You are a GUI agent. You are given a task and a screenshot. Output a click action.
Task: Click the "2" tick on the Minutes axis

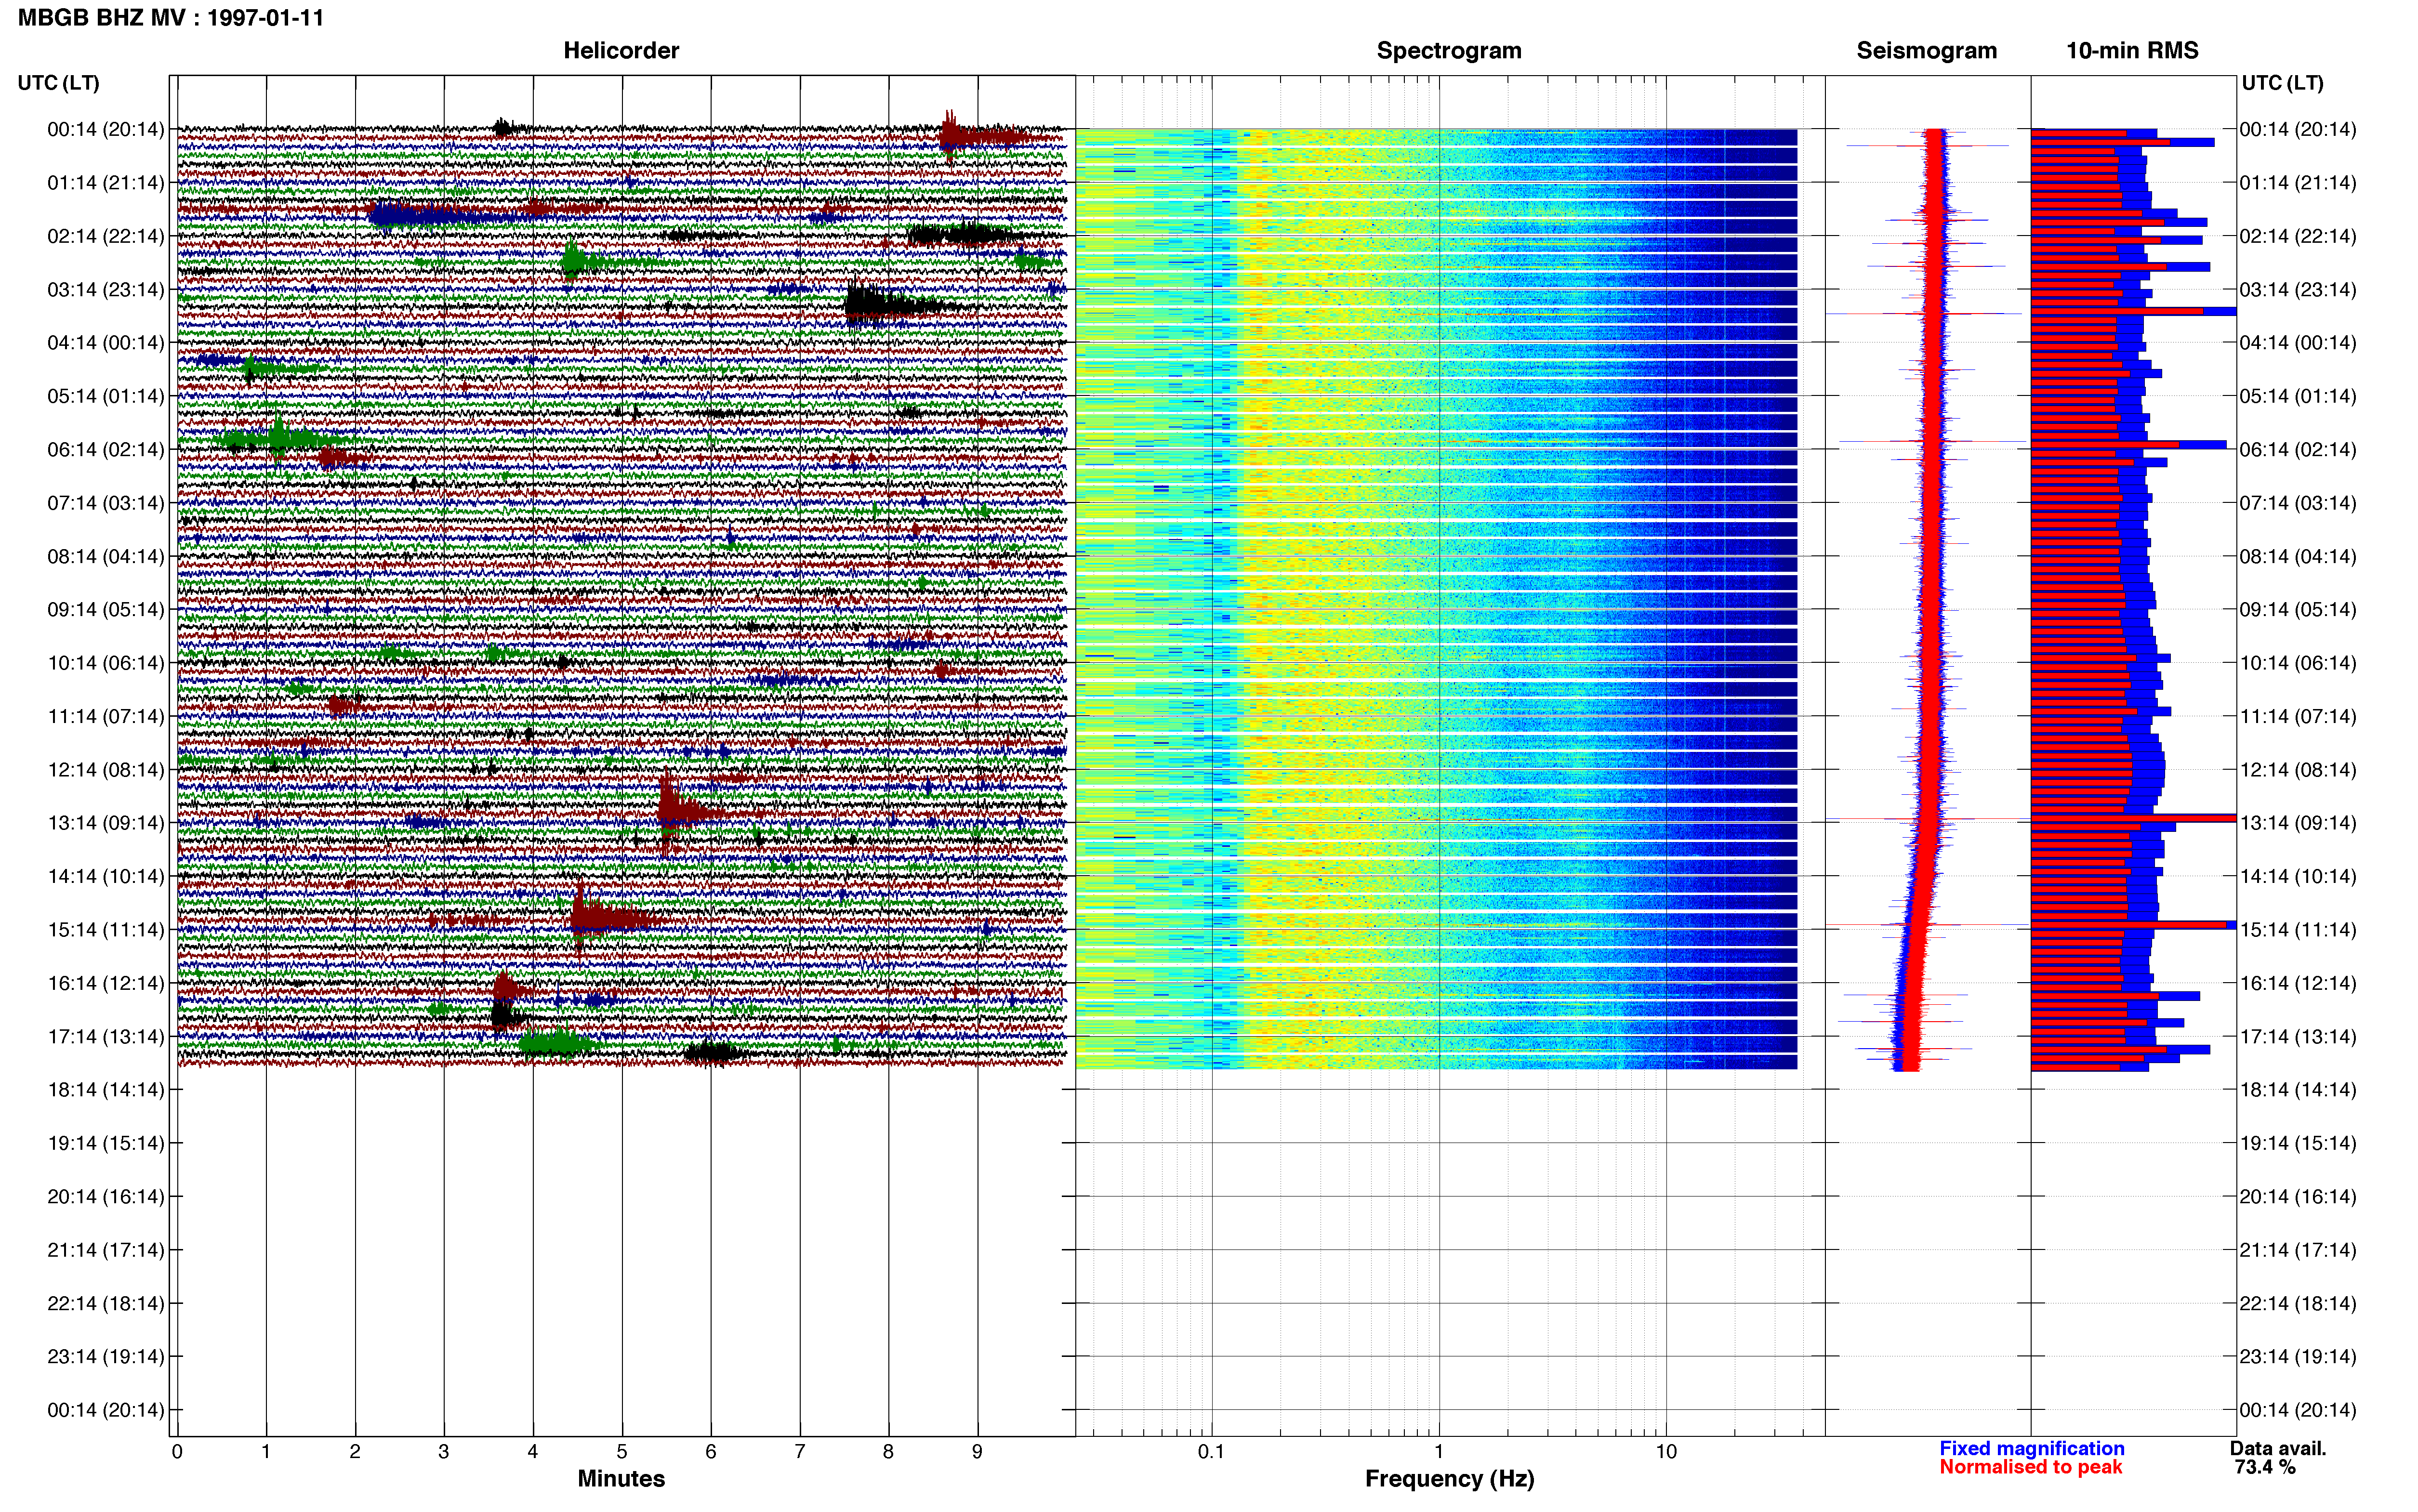(x=355, y=1452)
